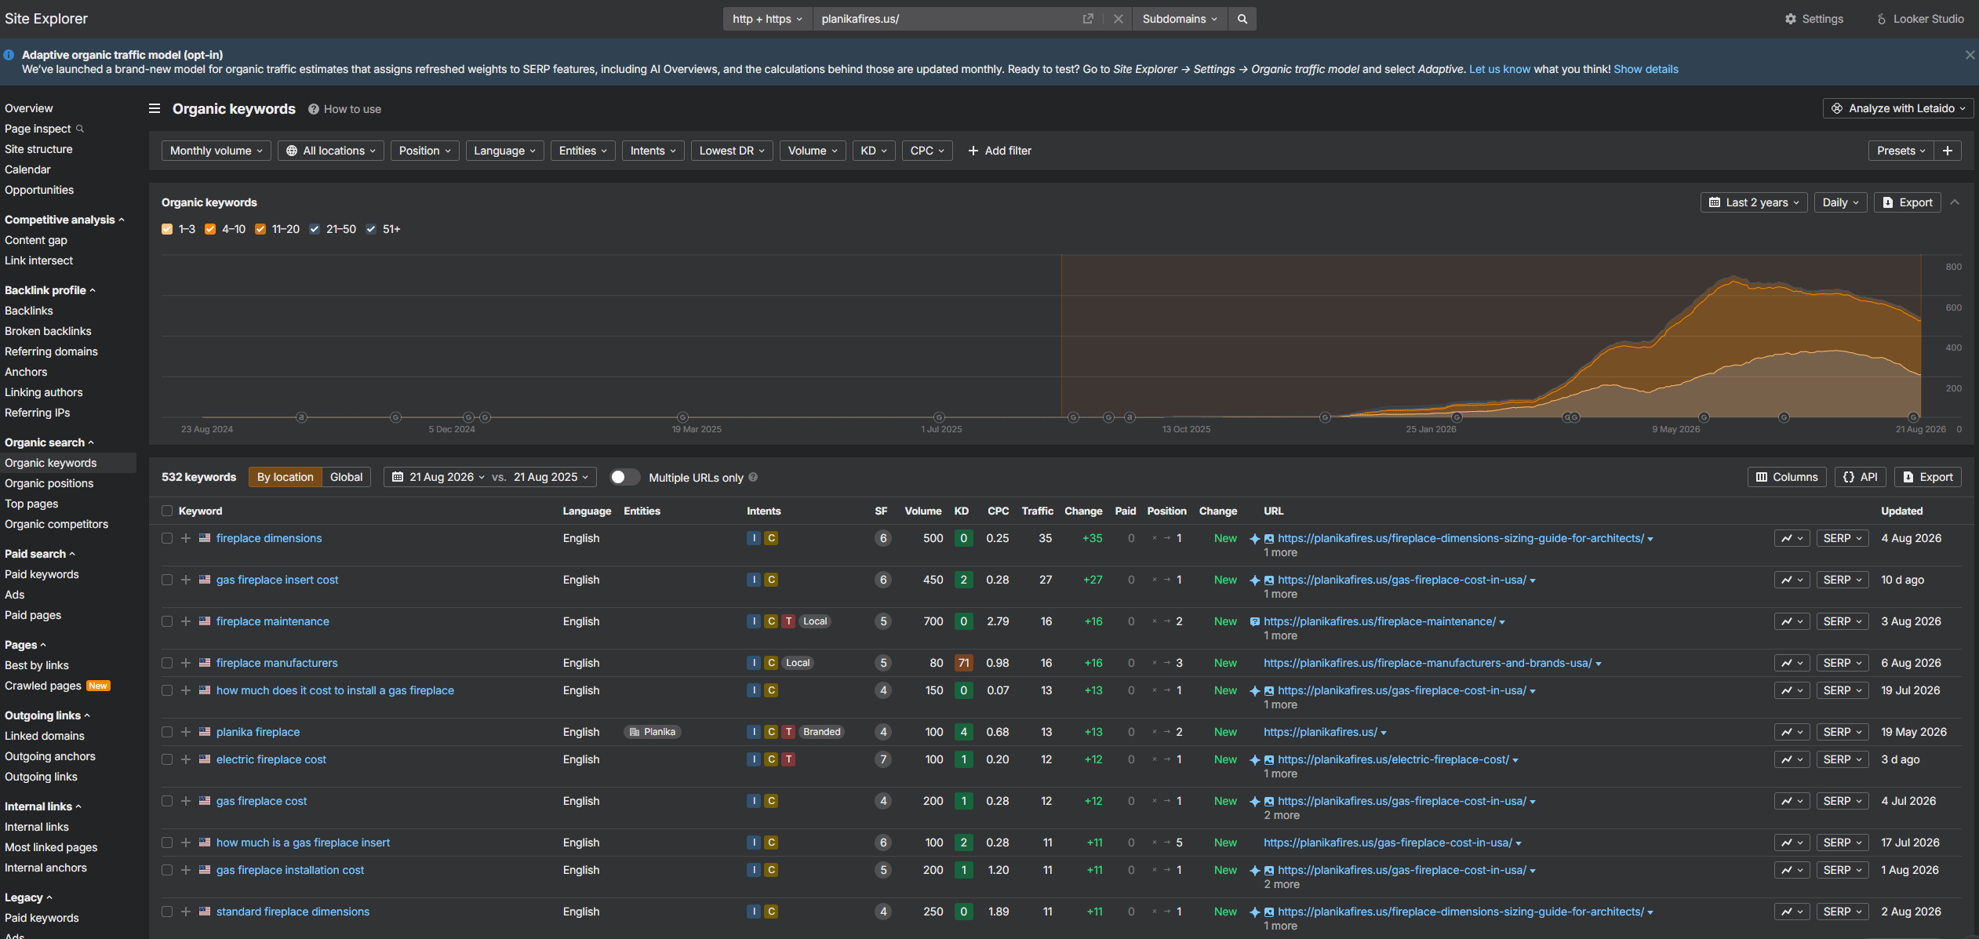Expand planika fireplace keyword with plus icon
Screen dimensions: 1979x939
coord(186,732)
